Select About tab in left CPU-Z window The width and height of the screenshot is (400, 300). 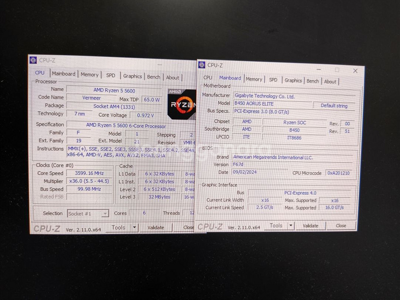172,78
